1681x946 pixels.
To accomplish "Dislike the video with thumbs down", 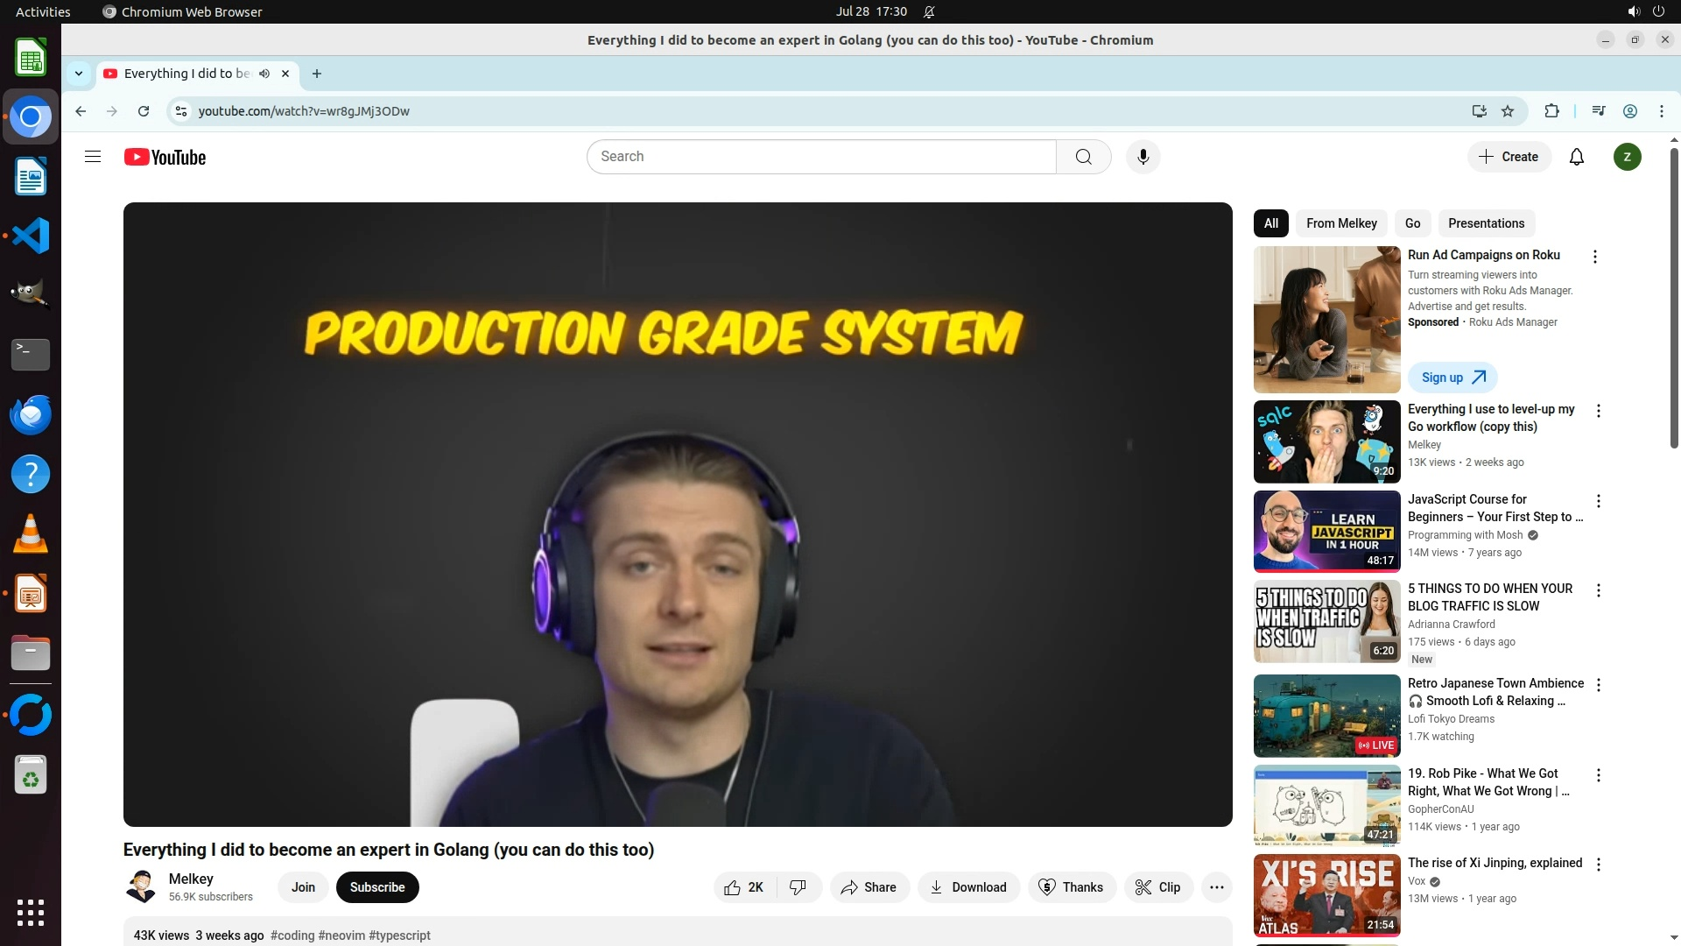I will point(798,887).
